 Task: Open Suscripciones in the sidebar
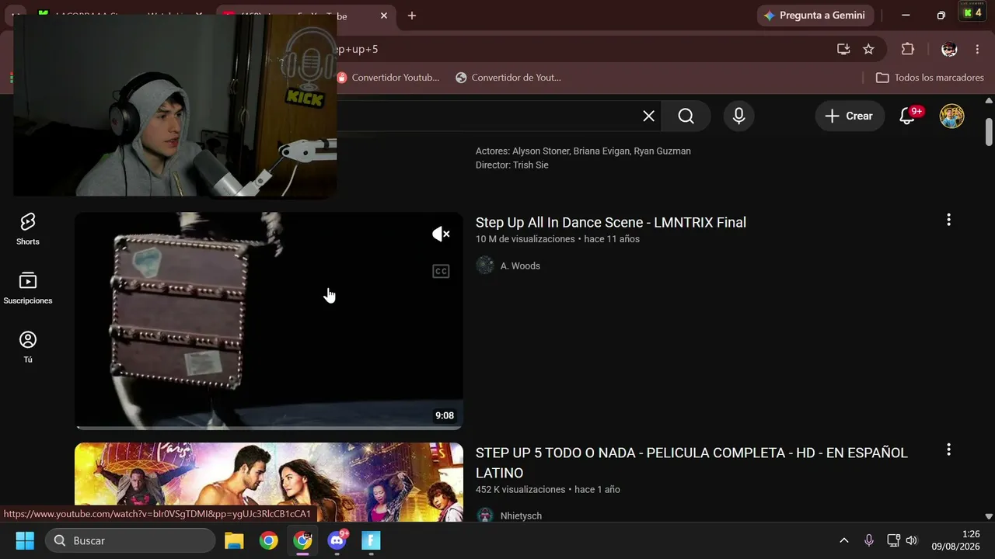coord(28,288)
